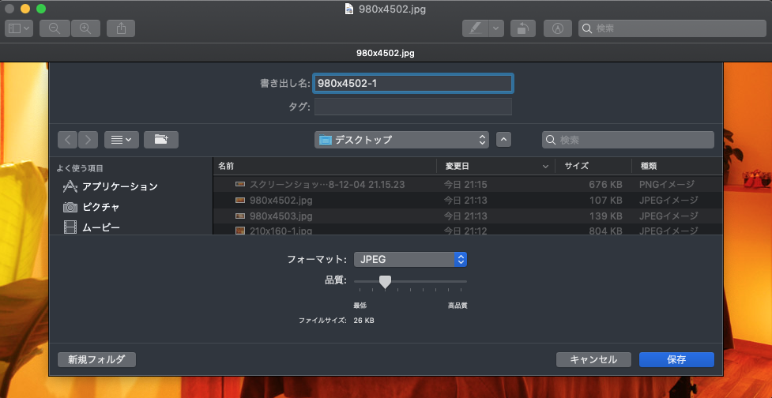Show the Markup toolbar icon

click(x=557, y=28)
